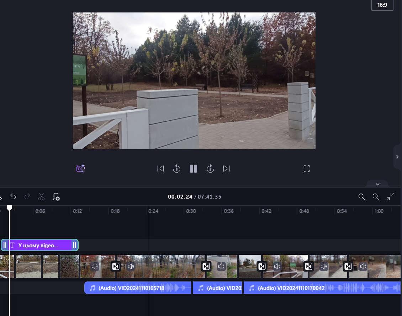Toggle the third speaker icon from the left
The image size is (402, 316).
click(221, 266)
